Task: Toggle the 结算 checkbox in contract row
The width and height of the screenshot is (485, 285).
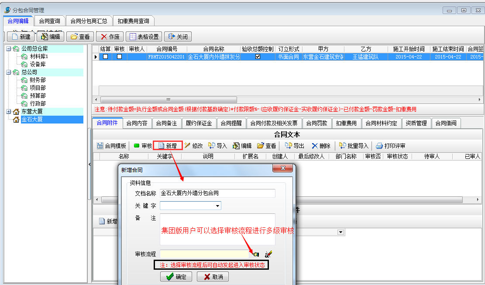Action: coord(105,57)
